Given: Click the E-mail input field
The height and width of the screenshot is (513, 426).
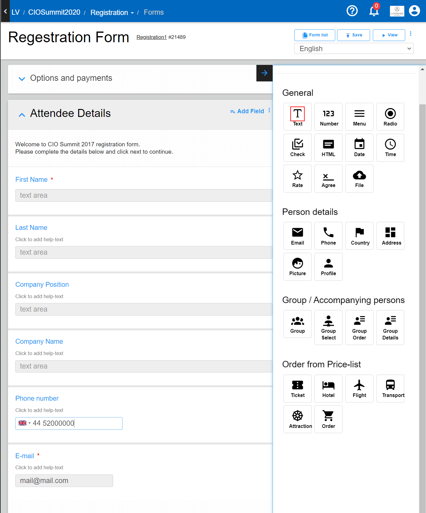Looking at the screenshot, I should coord(64,481).
